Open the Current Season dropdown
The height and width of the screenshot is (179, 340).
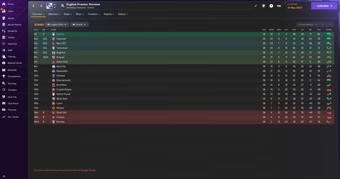click(x=307, y=24)
